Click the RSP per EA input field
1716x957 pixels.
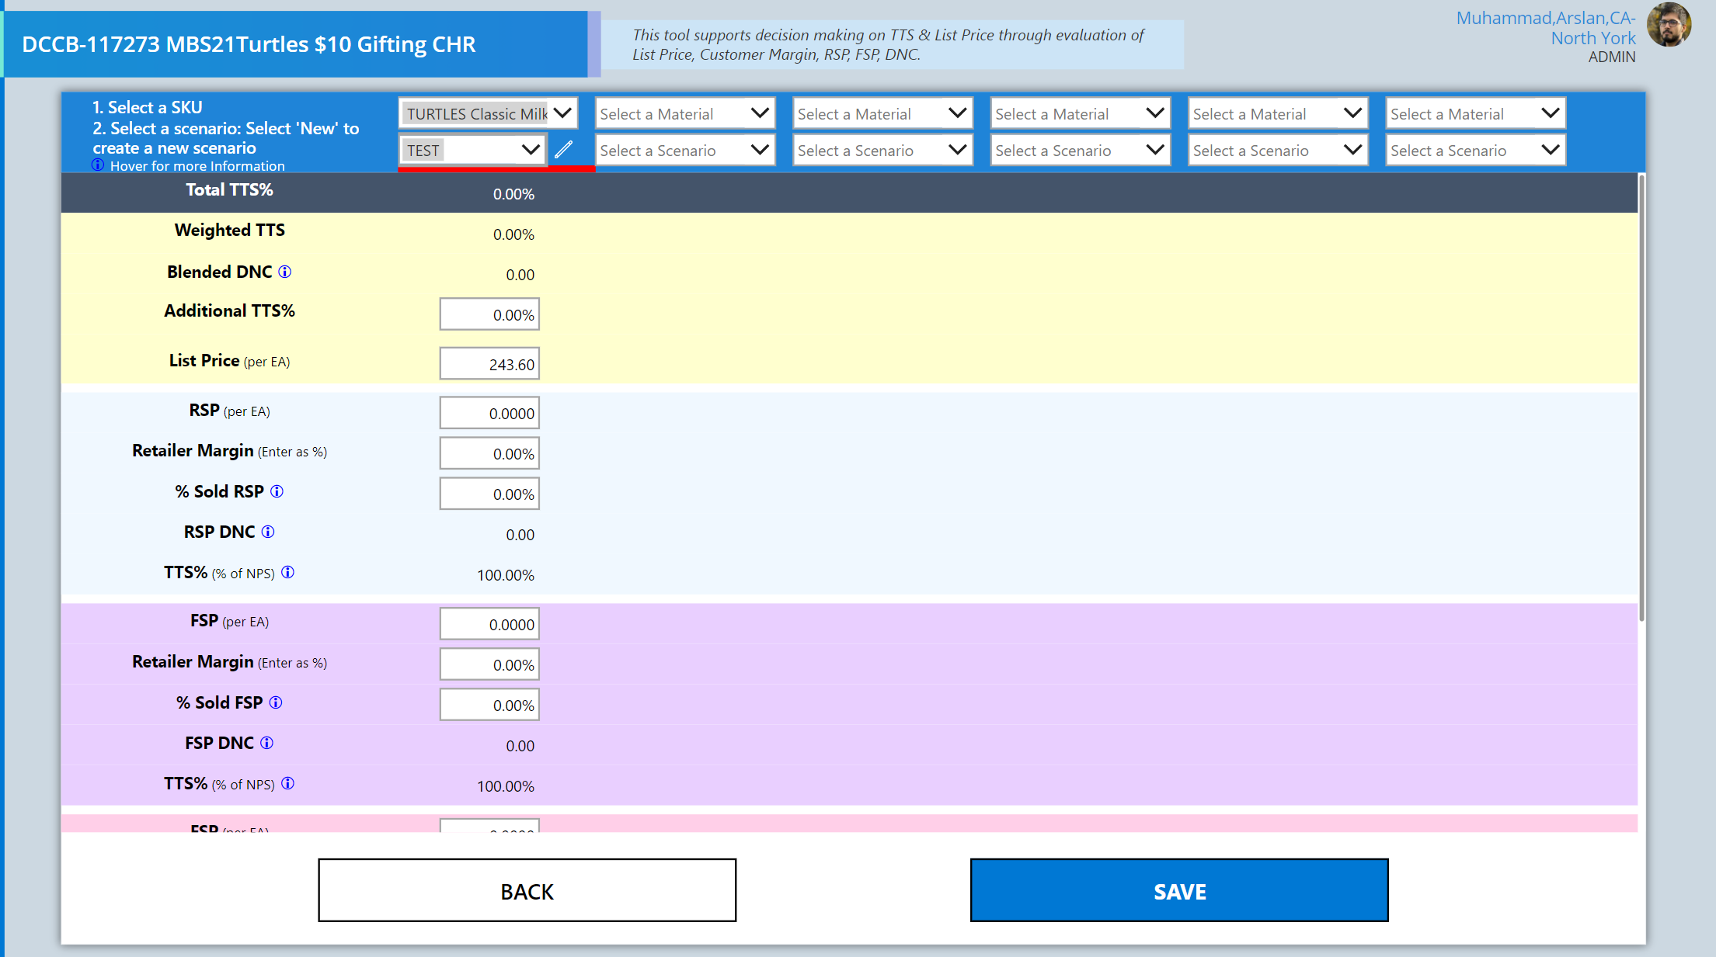click(x=489, y=413)
